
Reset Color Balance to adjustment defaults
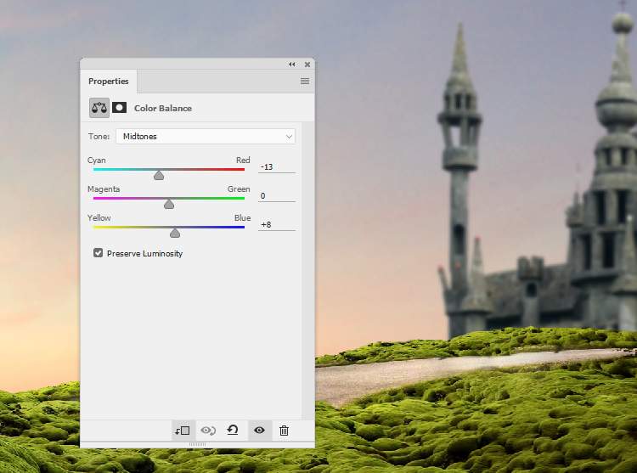[232, 431]
